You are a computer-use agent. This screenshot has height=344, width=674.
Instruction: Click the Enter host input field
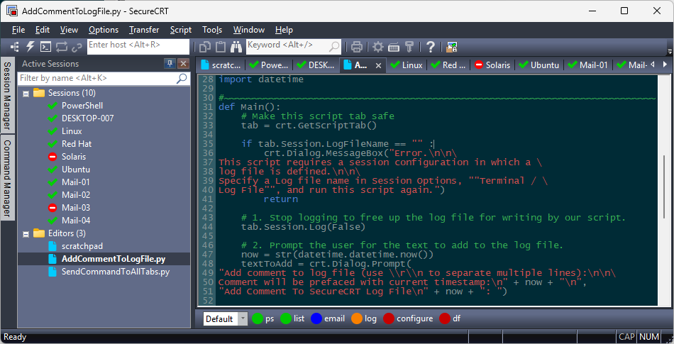click(x=138, y=45)
